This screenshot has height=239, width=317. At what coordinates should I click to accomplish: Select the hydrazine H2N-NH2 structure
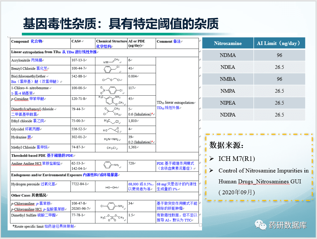111,139
